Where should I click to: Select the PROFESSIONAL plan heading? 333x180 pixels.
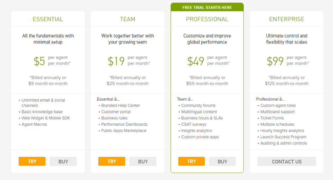(x=207, y=19)
